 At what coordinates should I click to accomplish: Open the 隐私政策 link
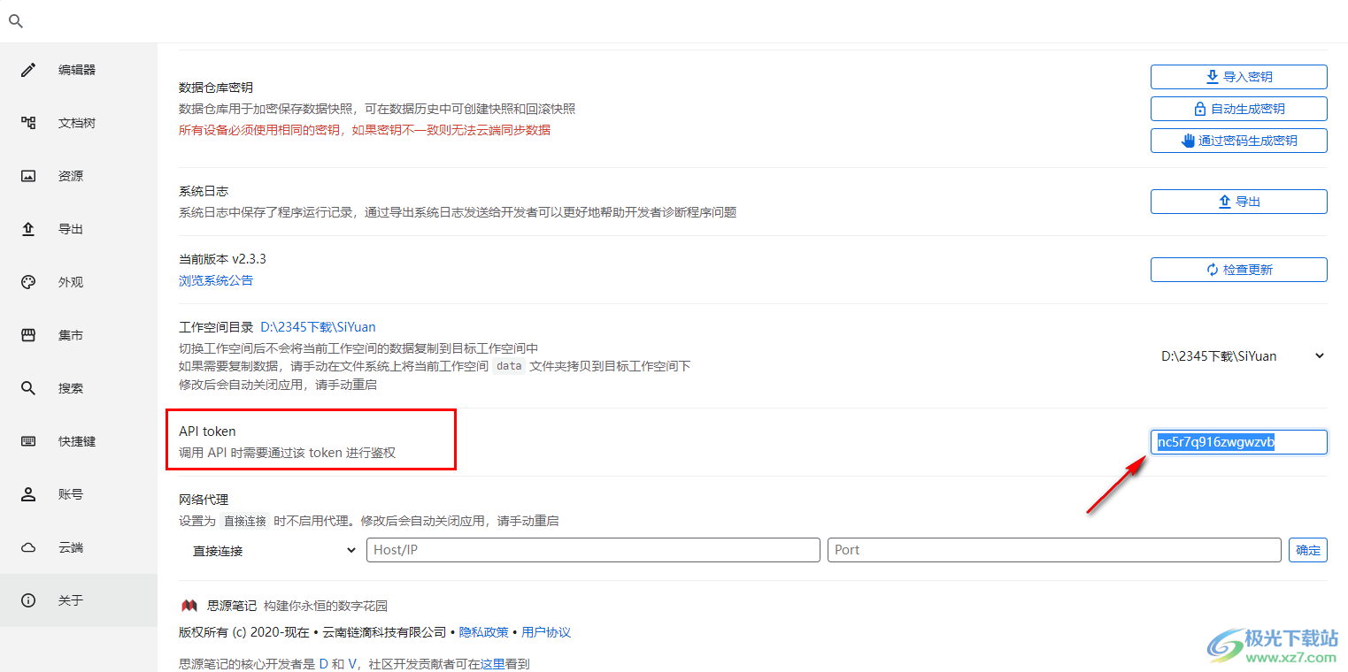pos(483,632)
